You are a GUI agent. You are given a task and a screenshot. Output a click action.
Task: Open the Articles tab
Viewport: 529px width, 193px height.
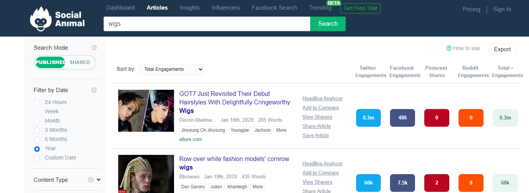tap(157, 8)
